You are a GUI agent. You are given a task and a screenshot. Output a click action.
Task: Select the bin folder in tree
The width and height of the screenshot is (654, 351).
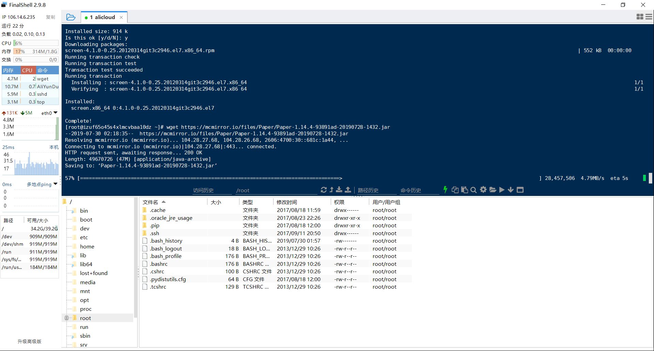pos(84,211)
